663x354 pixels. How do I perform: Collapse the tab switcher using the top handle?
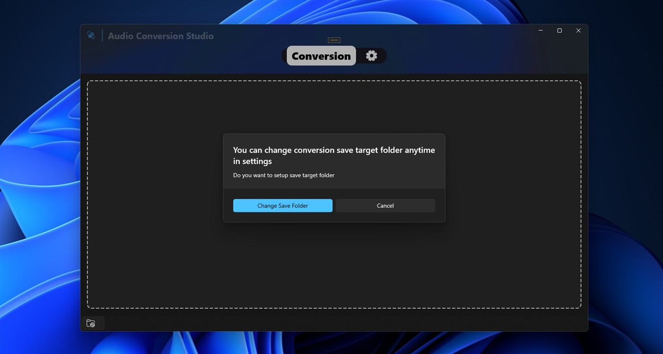coord(334,40)
